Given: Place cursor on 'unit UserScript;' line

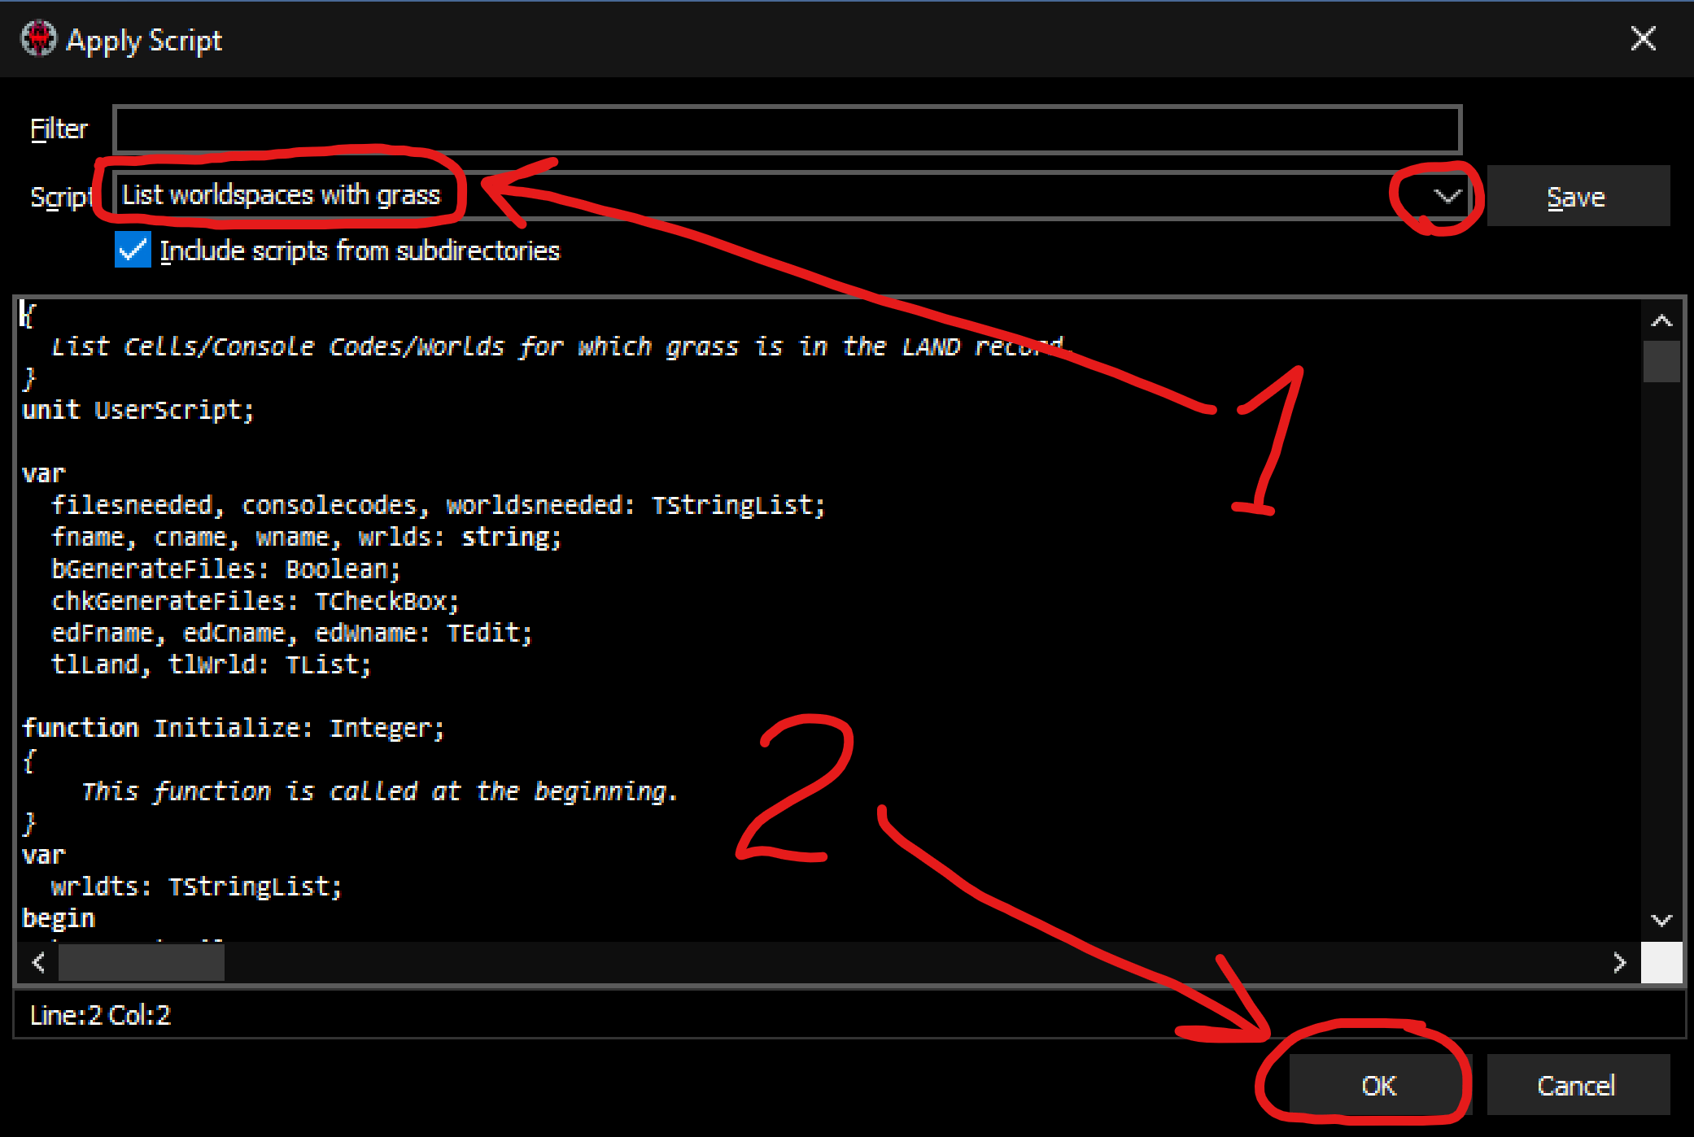Looking at the screenshot, I should click(x=138, y=410).
